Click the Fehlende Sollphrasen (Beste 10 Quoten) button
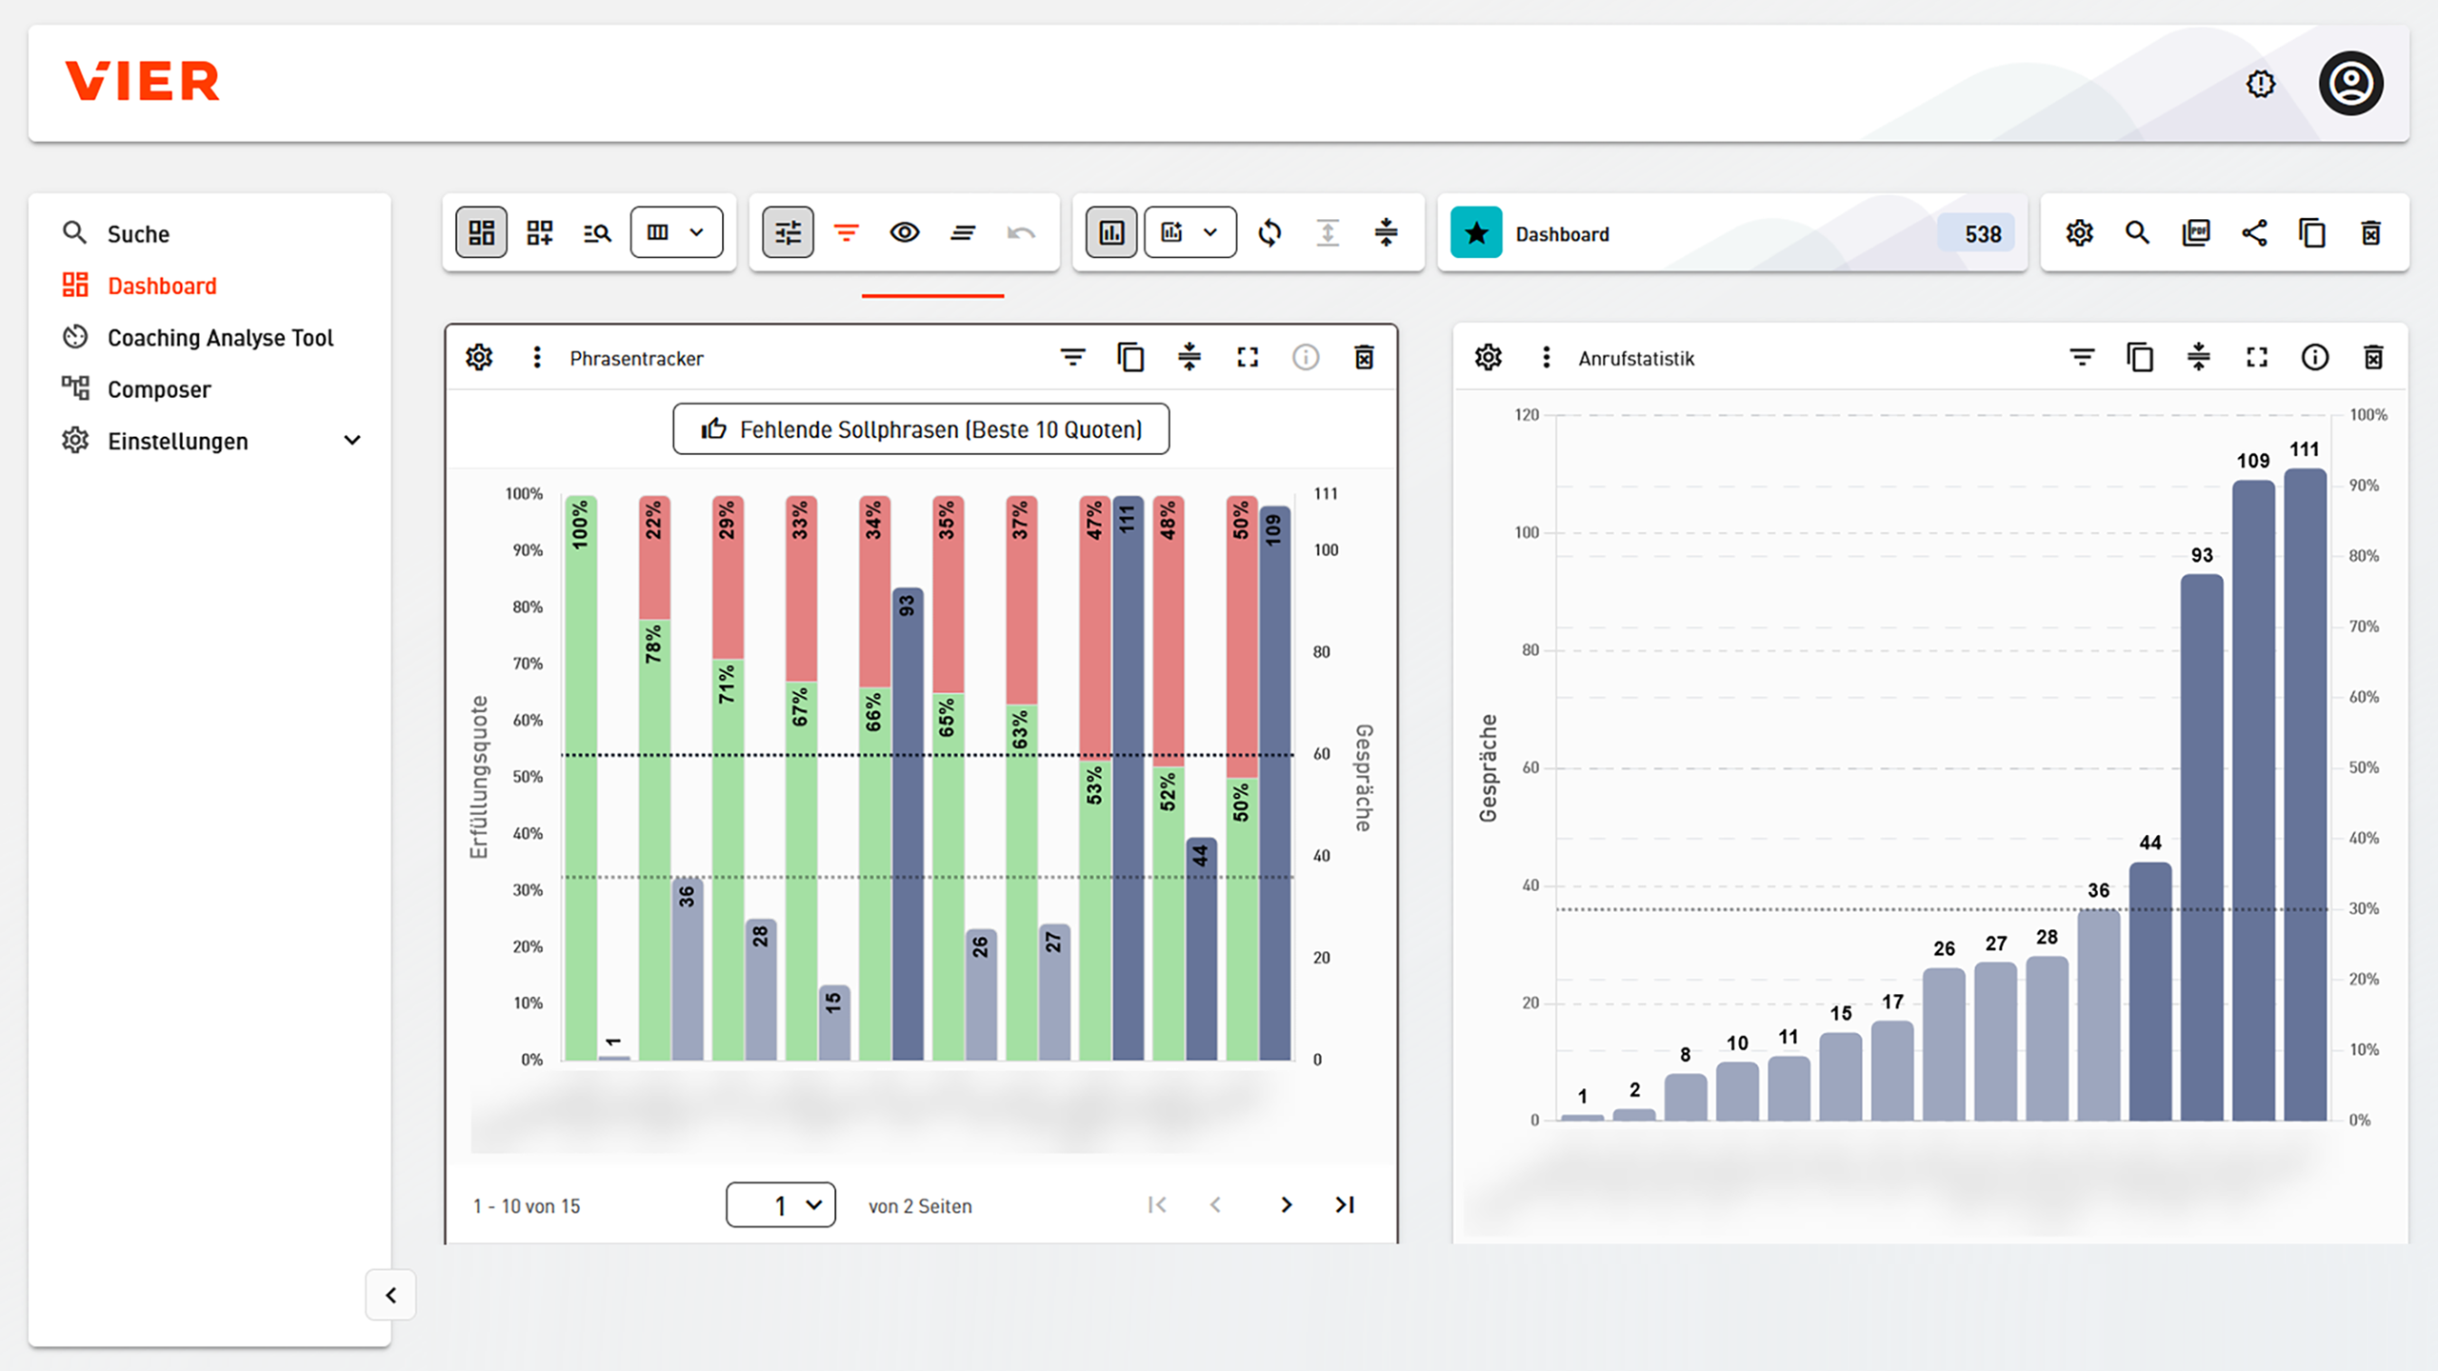This screenshot has width=2438, height=1371. coord(921,429)
